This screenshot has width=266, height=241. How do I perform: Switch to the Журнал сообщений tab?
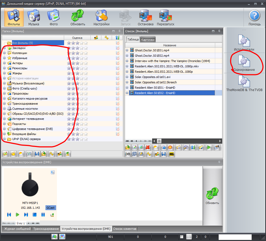tap(17, 229)
